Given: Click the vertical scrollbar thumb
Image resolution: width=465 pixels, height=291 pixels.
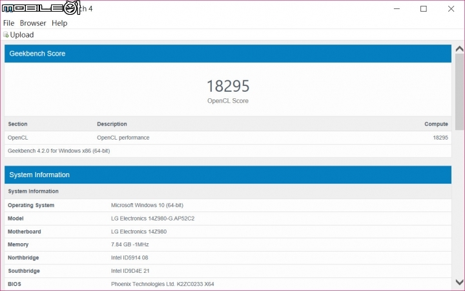Looking at the screenshot, I should [459, 91].
